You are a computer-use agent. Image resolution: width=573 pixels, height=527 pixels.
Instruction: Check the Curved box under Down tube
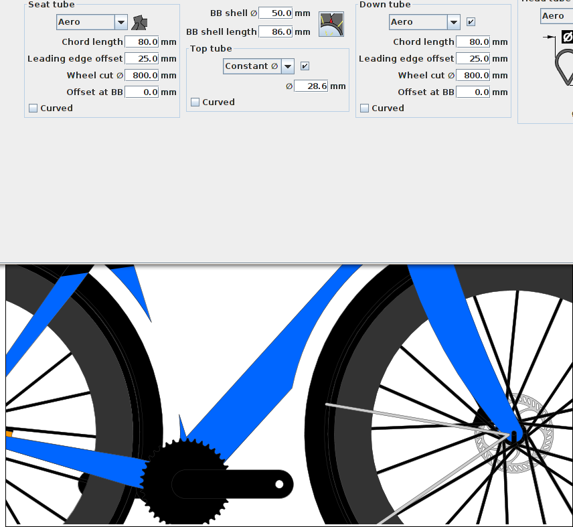click(x=364, y=108)
